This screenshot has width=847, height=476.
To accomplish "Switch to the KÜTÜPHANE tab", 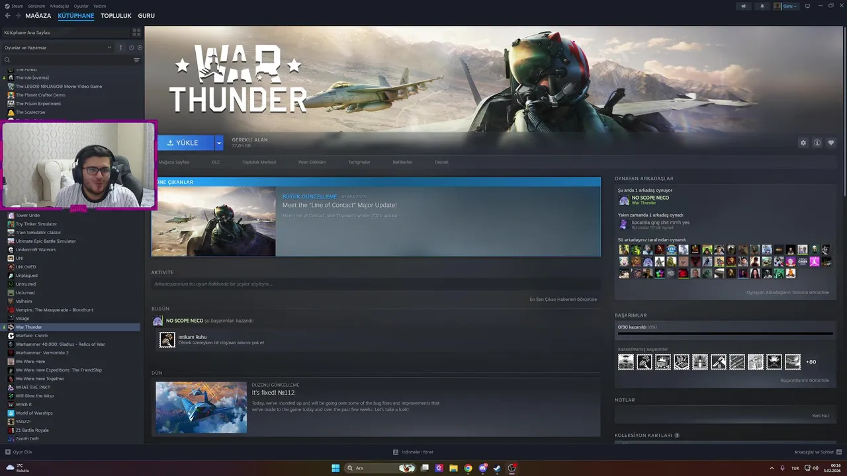I will [x=76, y=16].
